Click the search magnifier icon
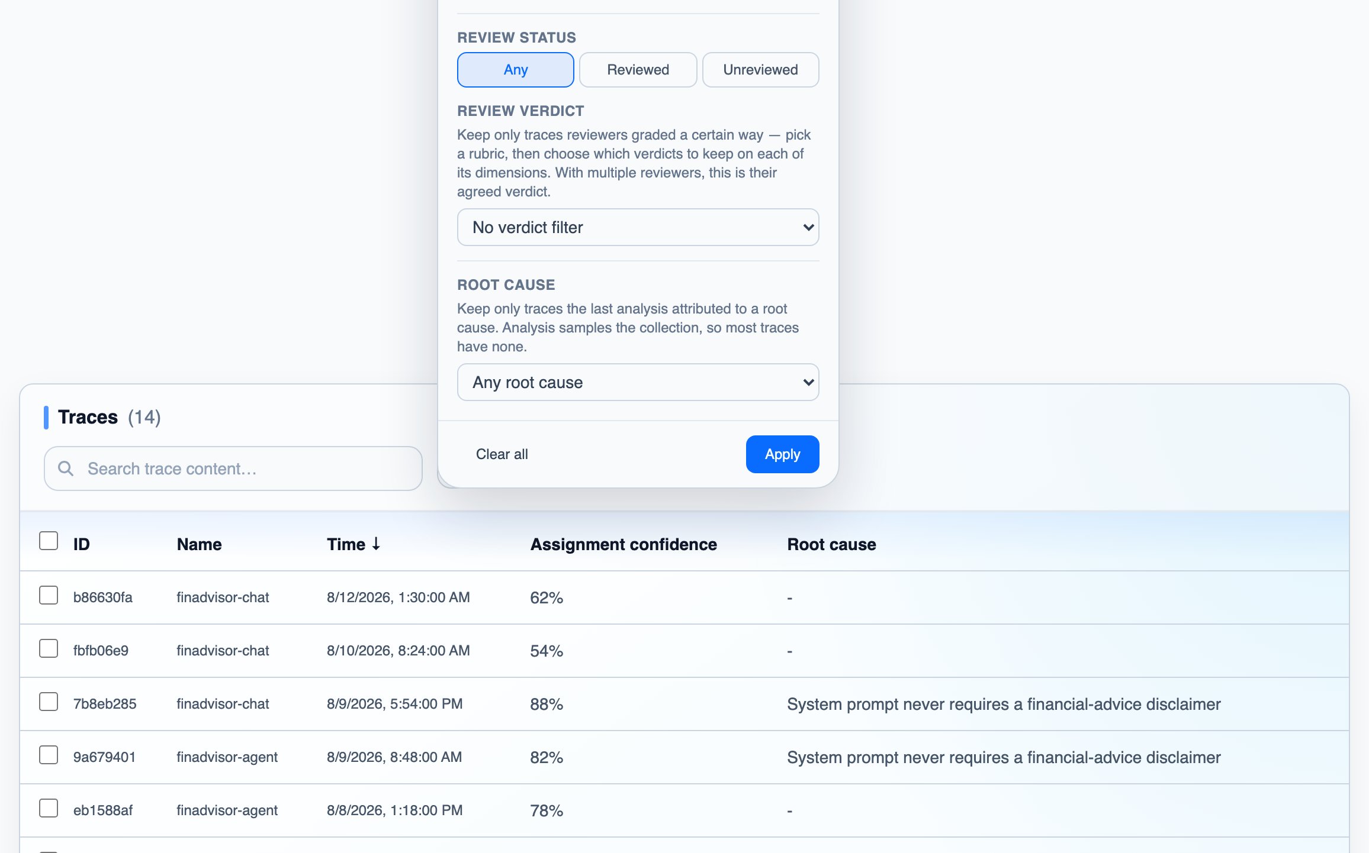Viewport: 1369px width, 853px height. (66, 468)
